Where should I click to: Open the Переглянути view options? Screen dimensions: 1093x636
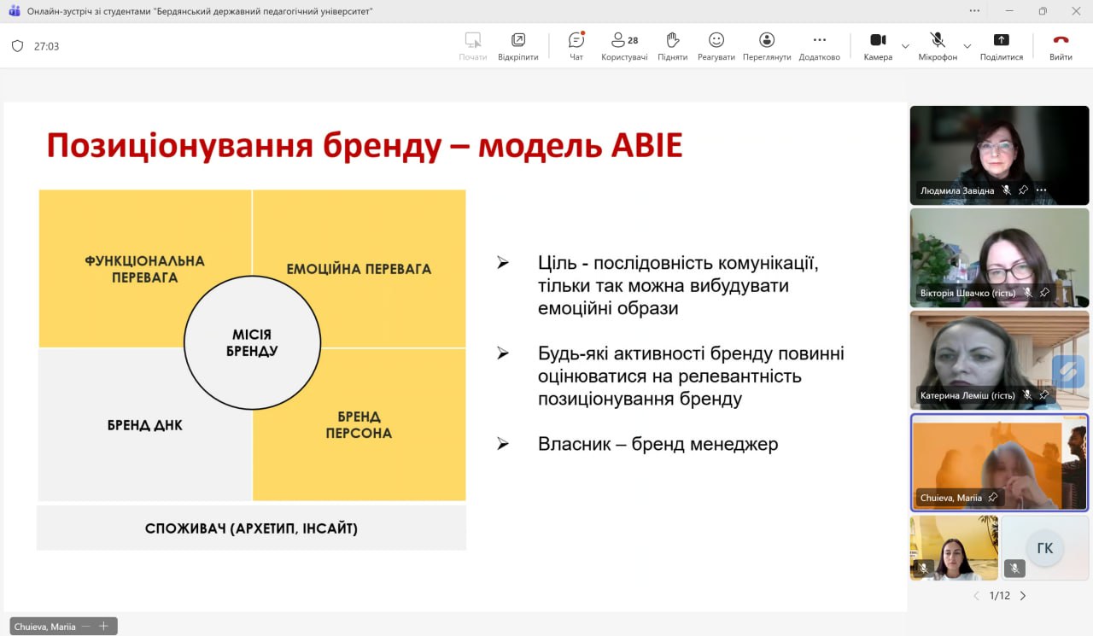pos(766,46)
